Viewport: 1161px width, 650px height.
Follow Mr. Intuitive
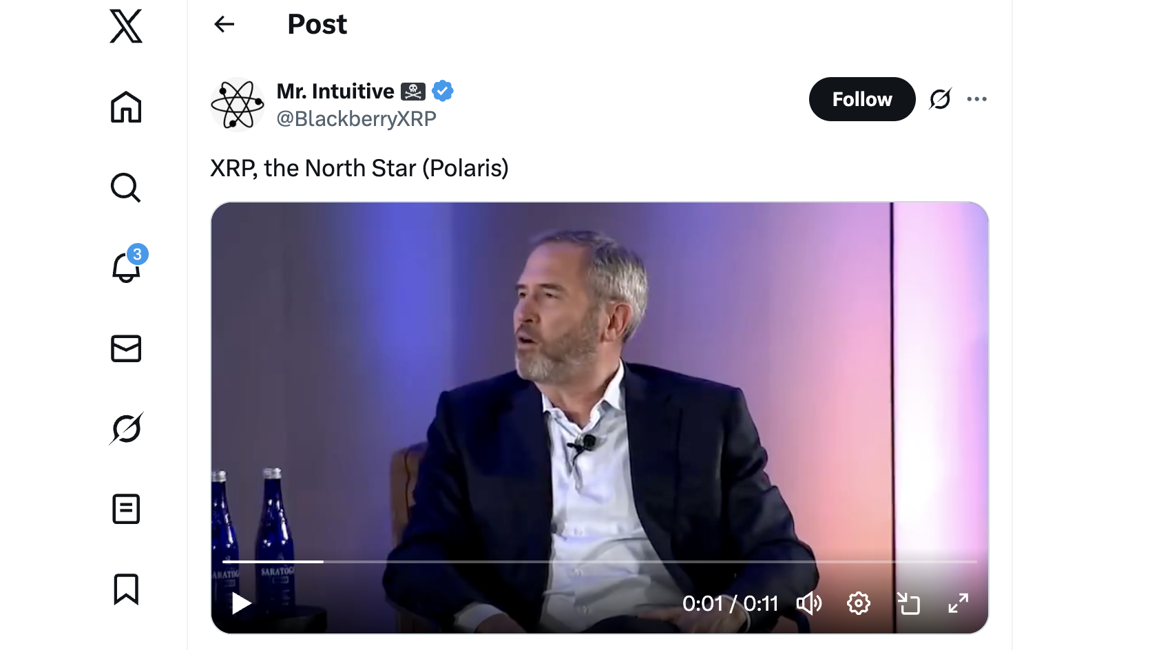(x=861, y=98)
